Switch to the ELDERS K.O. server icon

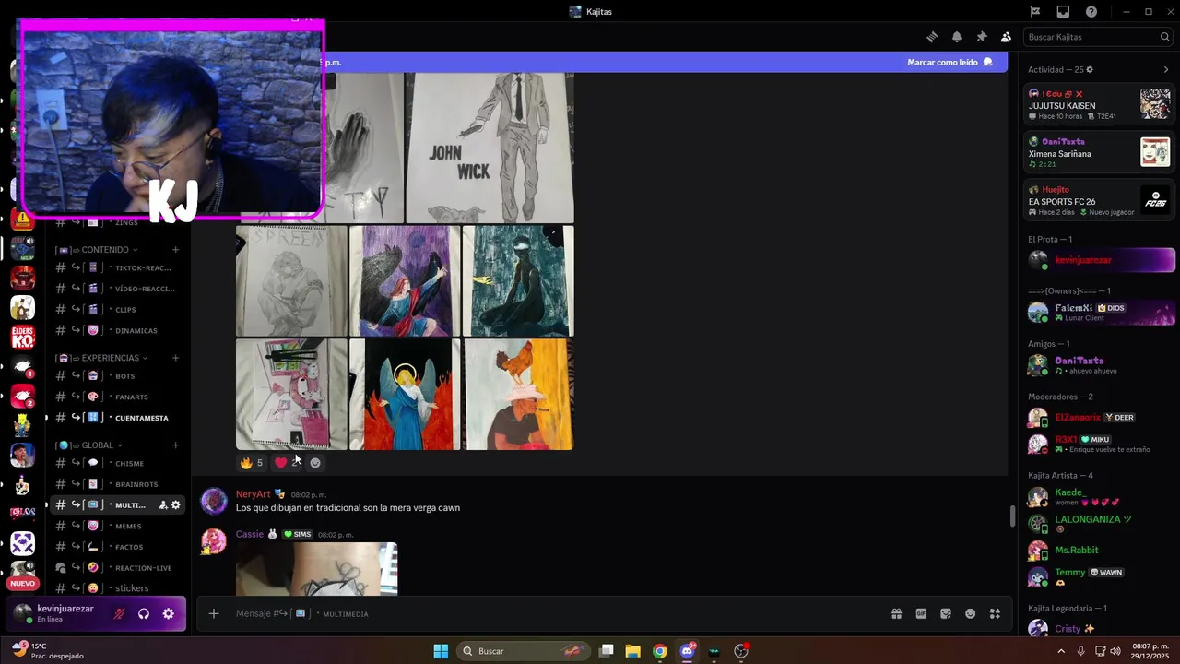[22, 338]
